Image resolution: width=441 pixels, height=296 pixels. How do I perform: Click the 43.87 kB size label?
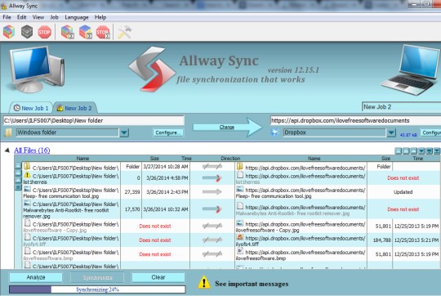(x=408, y=135)
